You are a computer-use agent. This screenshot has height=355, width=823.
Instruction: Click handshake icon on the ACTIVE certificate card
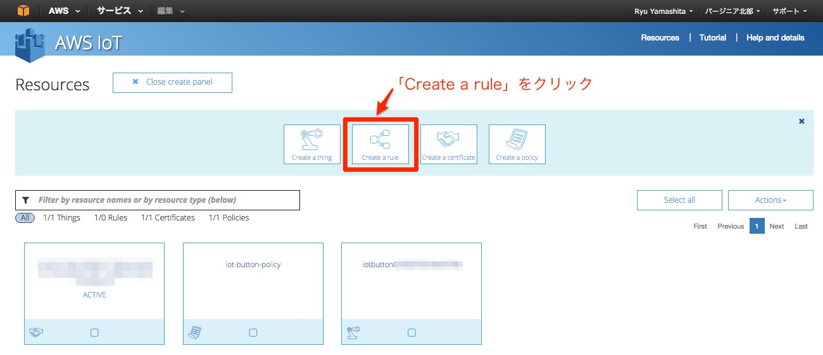click(36, 332)
